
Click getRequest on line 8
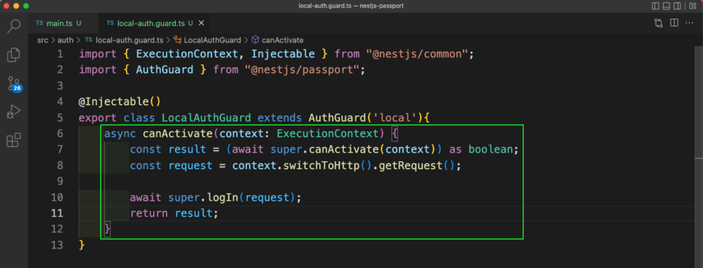pos(411,165)
